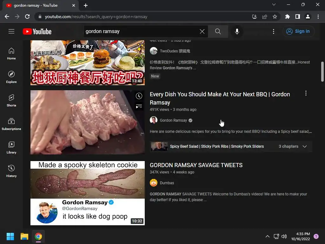The width and height of the screenshot is (325, 244).
Task: Close the gordon ramsay - YouTube tab
Action: click(74, 5)
